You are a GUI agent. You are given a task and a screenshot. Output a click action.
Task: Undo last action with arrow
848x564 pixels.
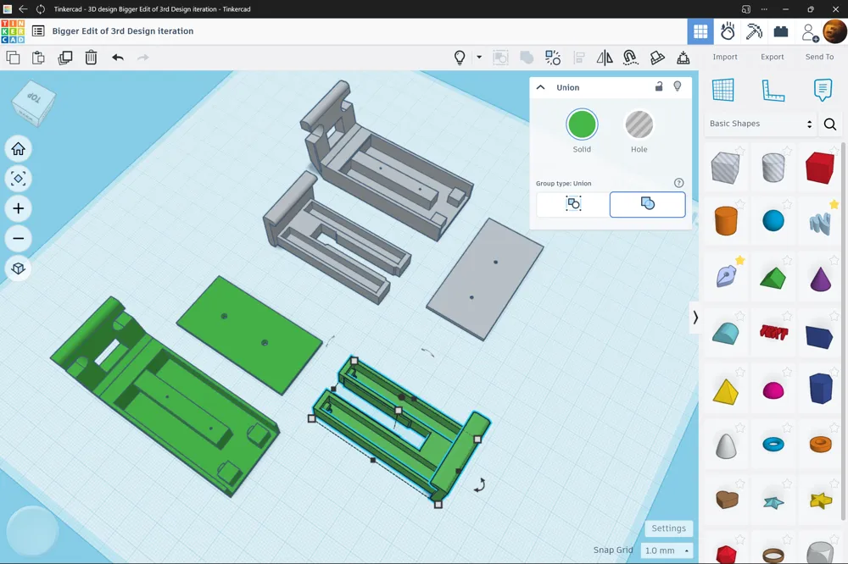117,58
